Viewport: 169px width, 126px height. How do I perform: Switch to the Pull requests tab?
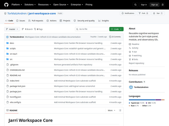(x=36, y=21)
